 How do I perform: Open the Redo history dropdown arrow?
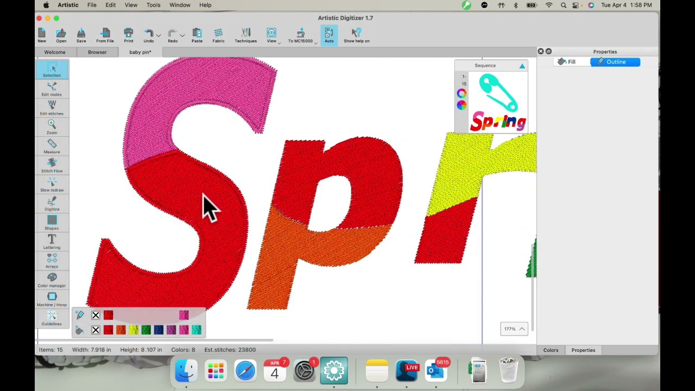(x=182, y=35)
